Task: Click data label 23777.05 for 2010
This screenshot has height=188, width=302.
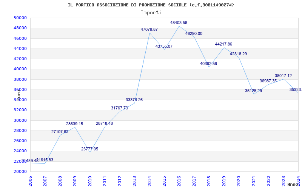Action: 89,149
